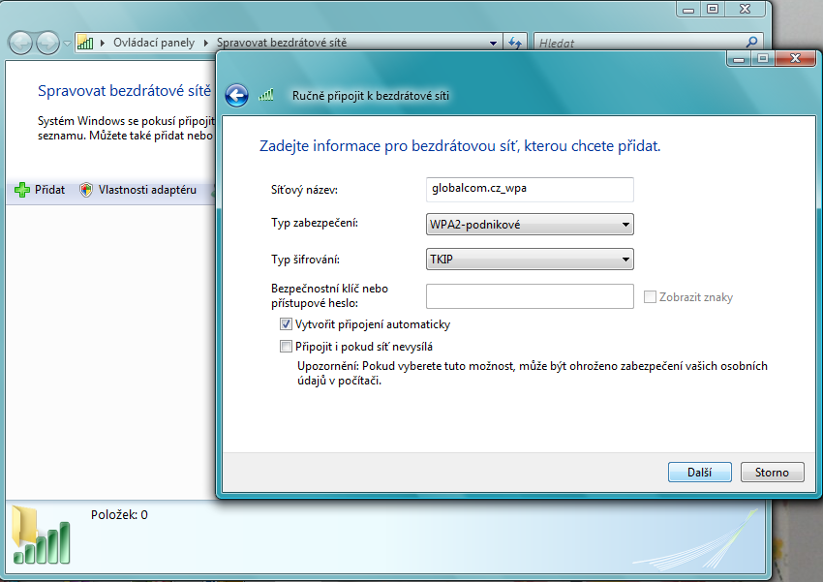
Task: Click the green Přidat plus icon
Action: (23, 190)
